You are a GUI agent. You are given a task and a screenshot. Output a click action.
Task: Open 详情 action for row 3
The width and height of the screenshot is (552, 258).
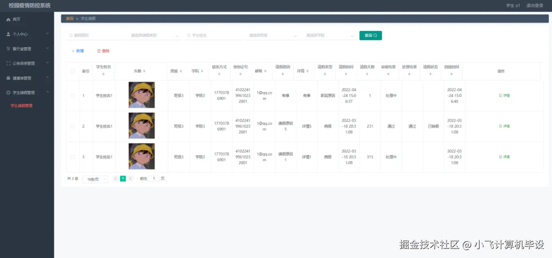coord(504,157)
